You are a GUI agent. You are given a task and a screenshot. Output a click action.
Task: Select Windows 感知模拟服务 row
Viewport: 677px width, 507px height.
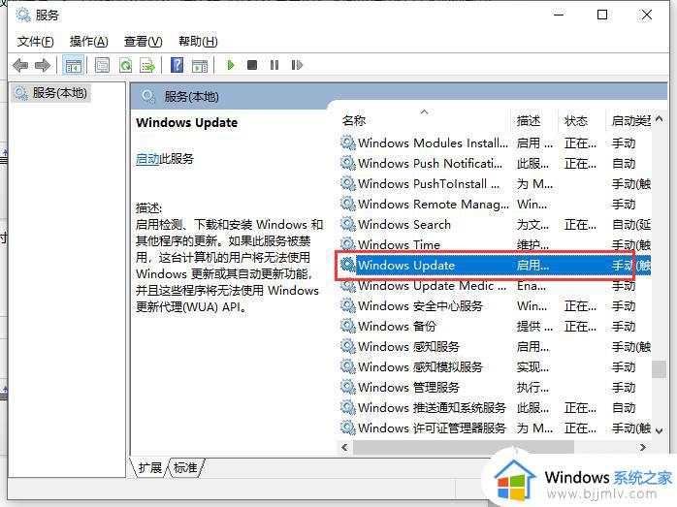[x=496, y=366]
